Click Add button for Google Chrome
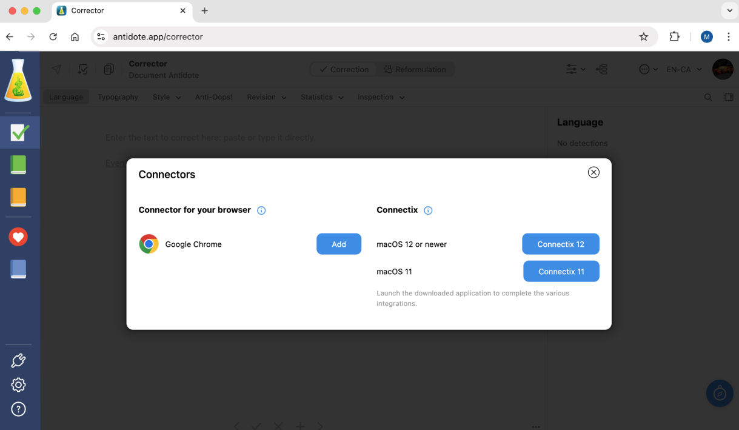Viewport: 739px width, 430px height. point(338,244)
